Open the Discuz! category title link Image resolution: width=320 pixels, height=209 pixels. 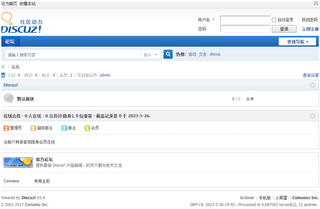click(x=11, y=85)
